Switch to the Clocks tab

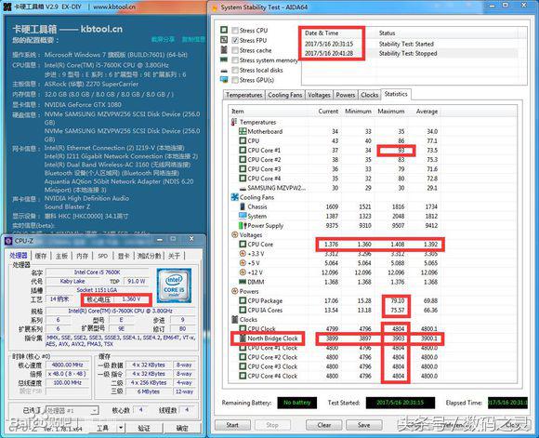pos(370,95)
